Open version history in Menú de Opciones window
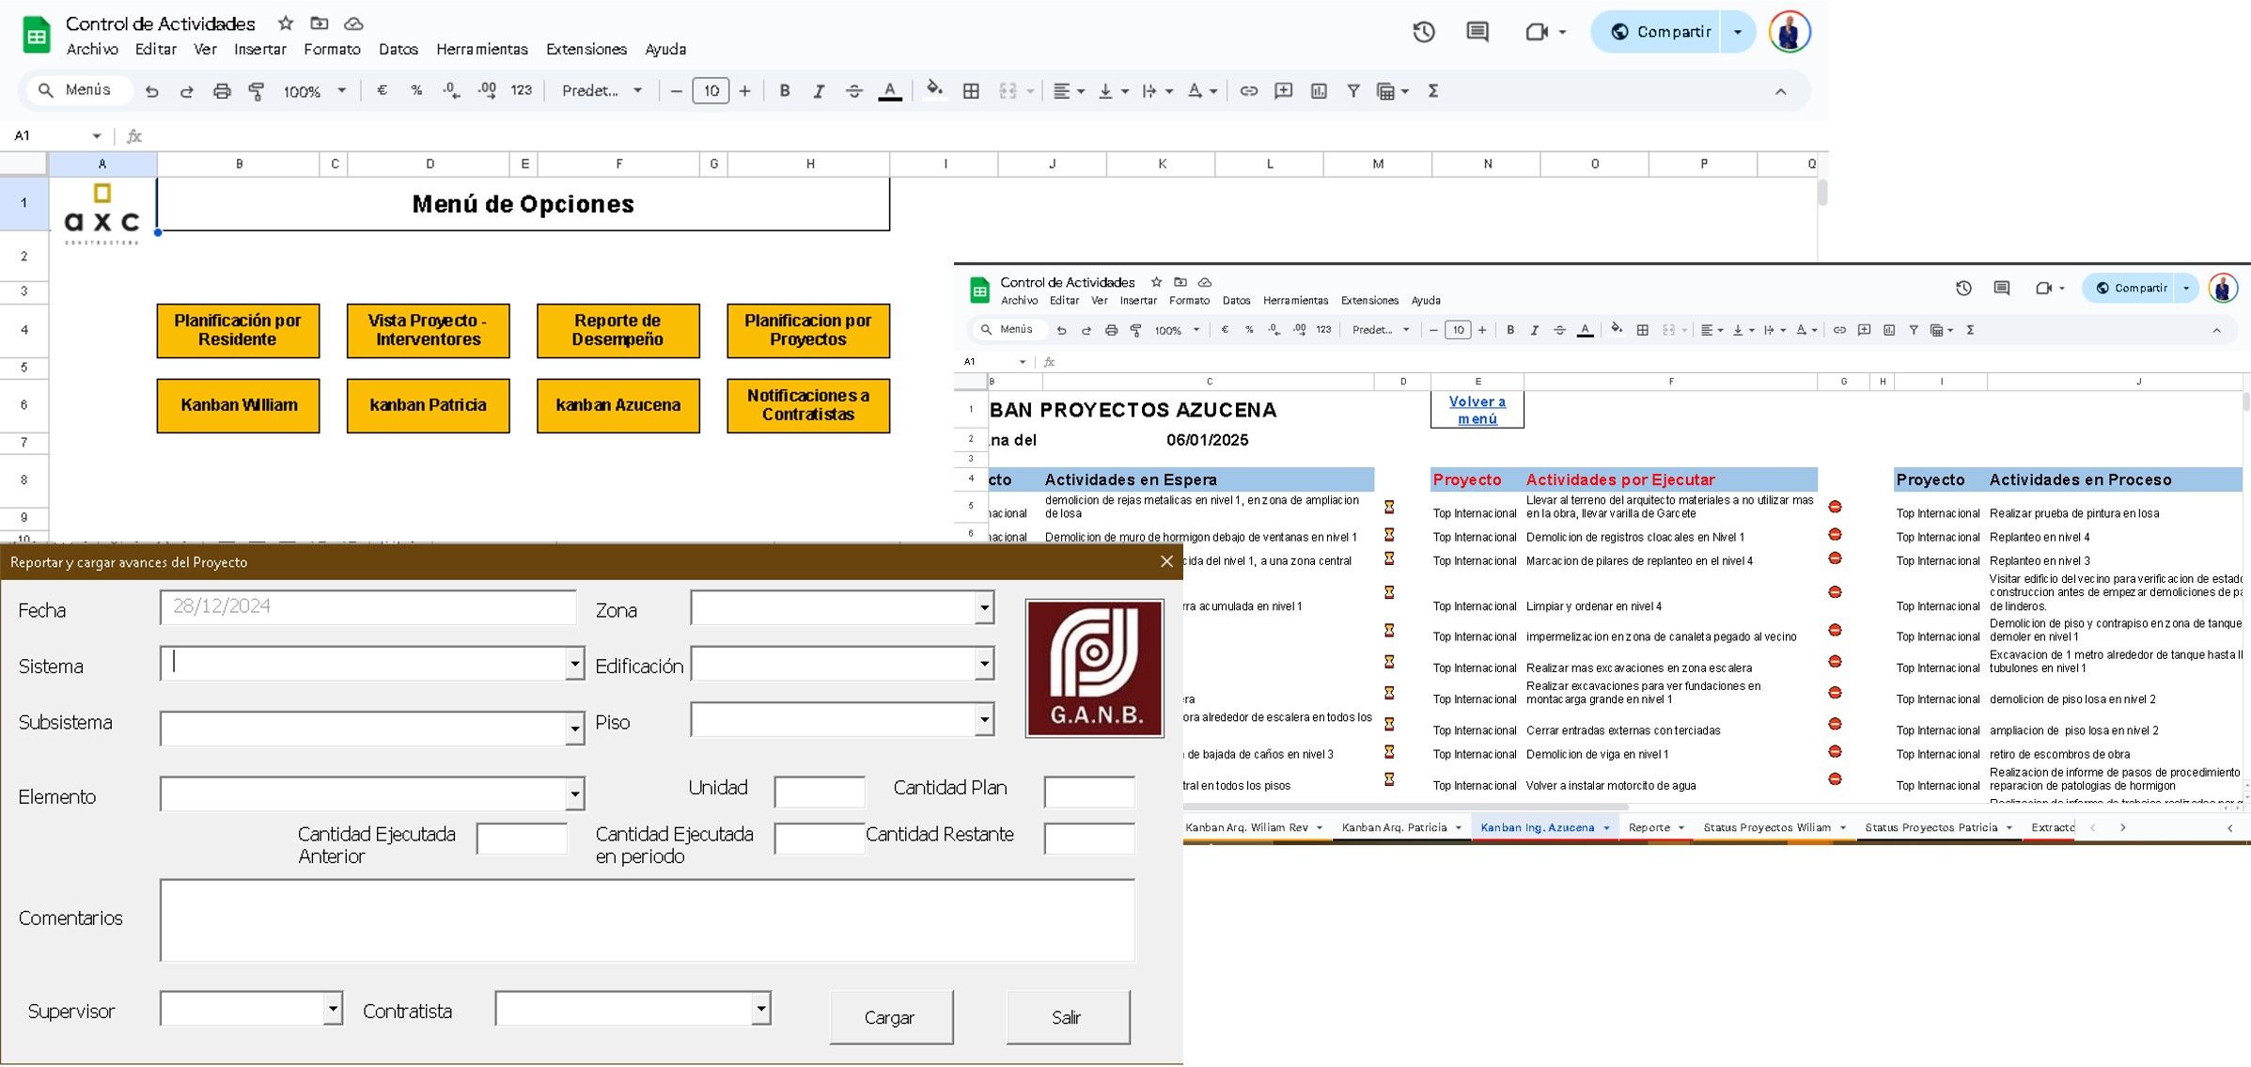 coord(1424,32)
